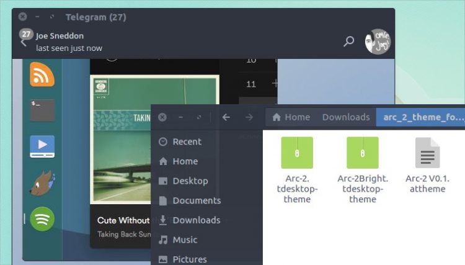Open Spotify from the dock
The width and height of the screenshot is (465, 265).
tap(42, 219)
